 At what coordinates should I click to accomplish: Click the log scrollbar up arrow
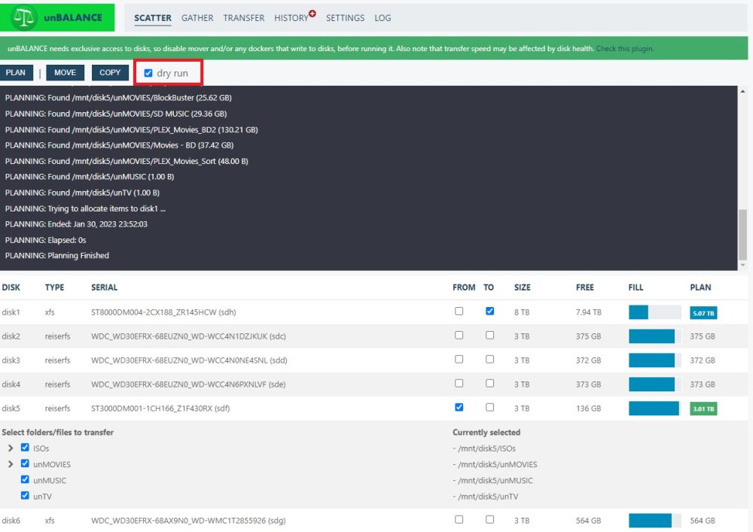743,91
